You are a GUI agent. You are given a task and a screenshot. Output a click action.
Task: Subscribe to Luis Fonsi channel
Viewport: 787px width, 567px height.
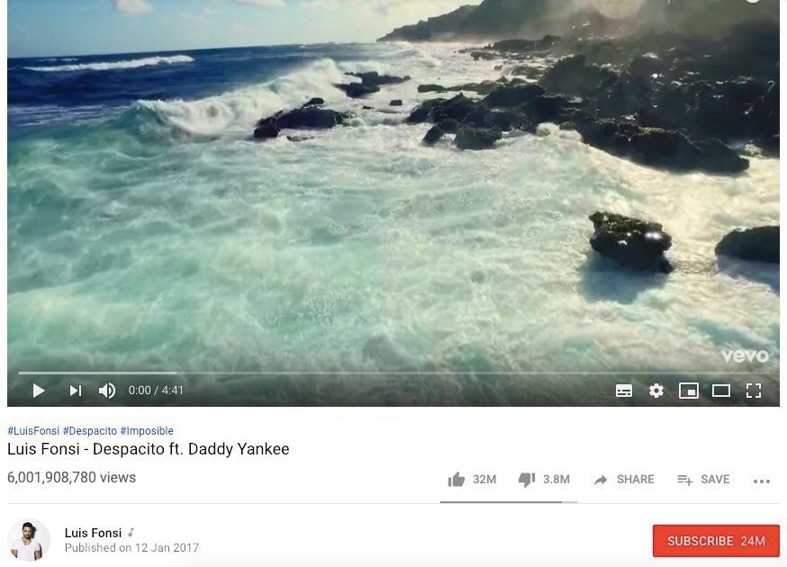(x=716, y=541)
